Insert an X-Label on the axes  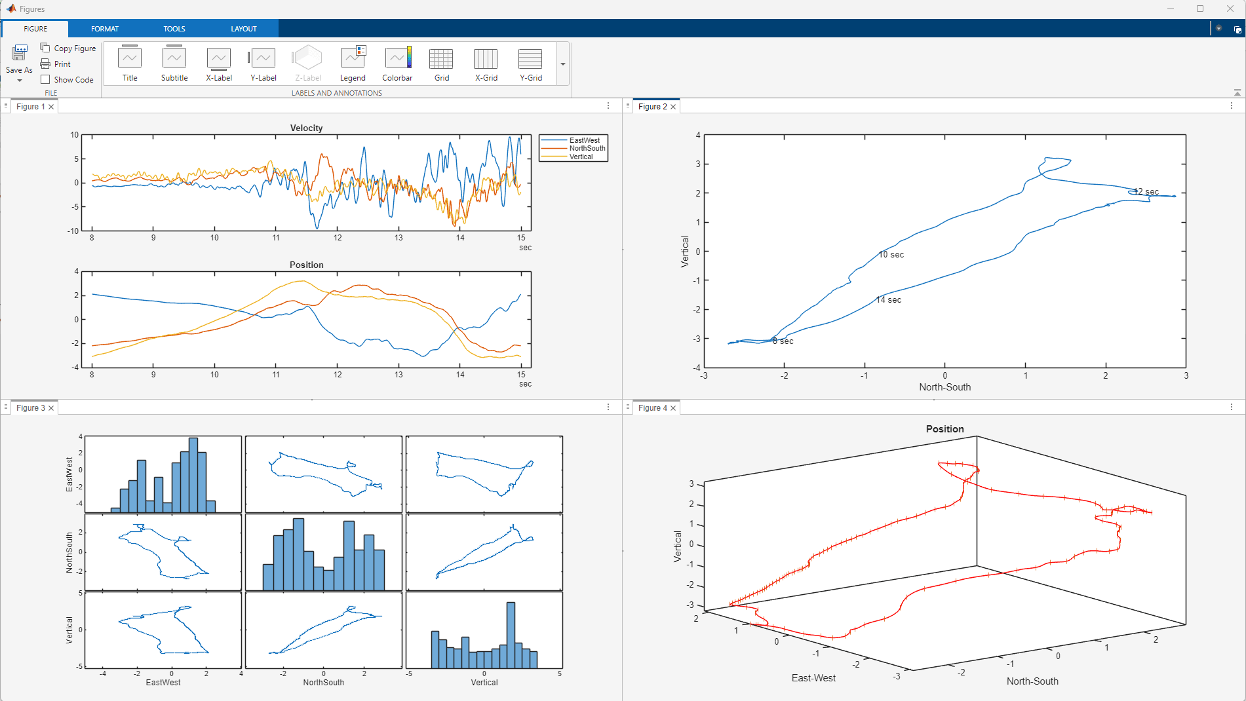(x=219, y=64)
